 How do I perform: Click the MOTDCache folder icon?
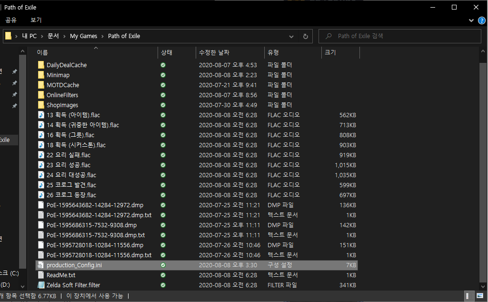point(41,85)
